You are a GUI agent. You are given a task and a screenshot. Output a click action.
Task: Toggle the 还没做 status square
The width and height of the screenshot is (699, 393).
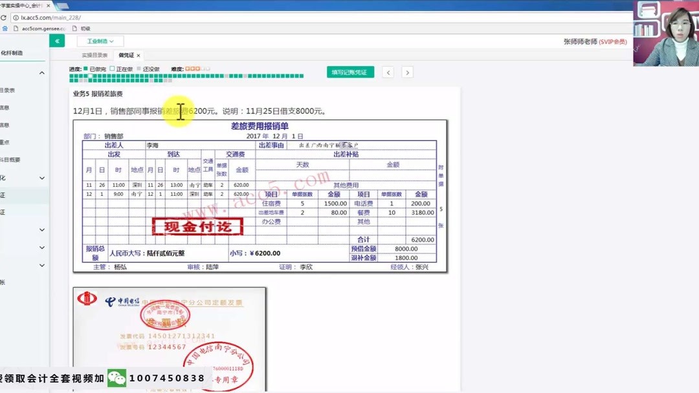point(139,69)
